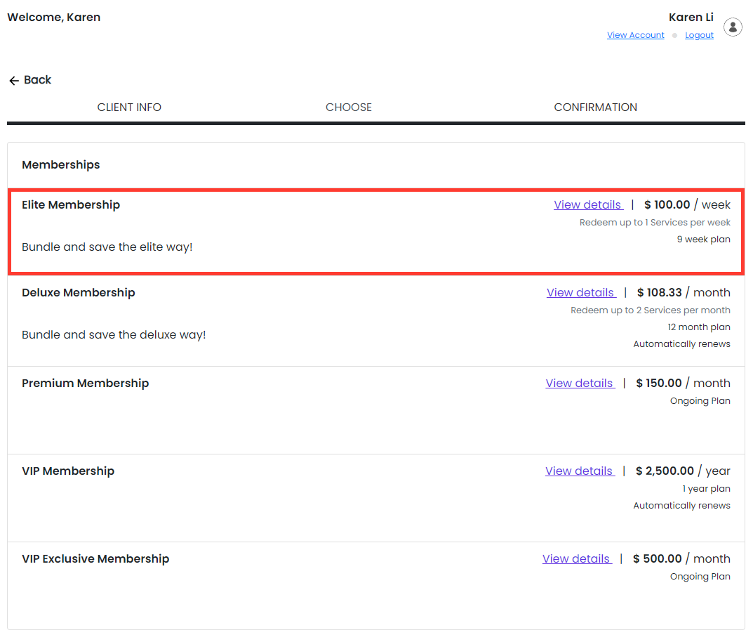Click 'Bundle and save the elite way!' text

click(107, 247)
